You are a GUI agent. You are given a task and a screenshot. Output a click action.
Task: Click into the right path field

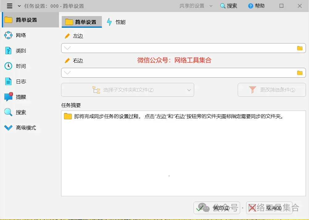coord(183,73)
